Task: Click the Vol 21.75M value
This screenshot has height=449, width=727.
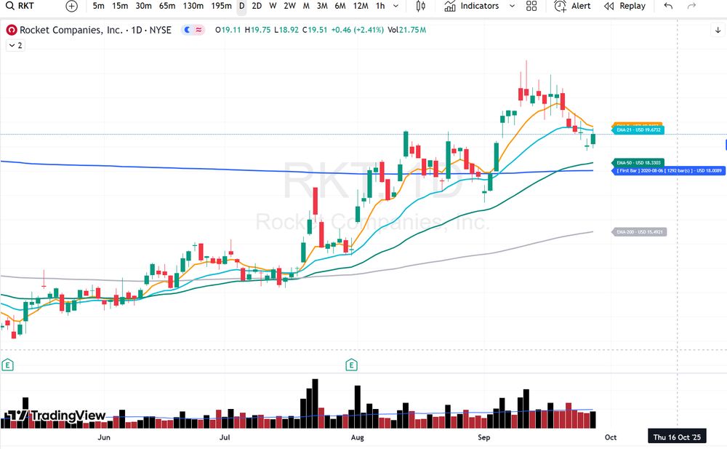Action: click(406, 30)
